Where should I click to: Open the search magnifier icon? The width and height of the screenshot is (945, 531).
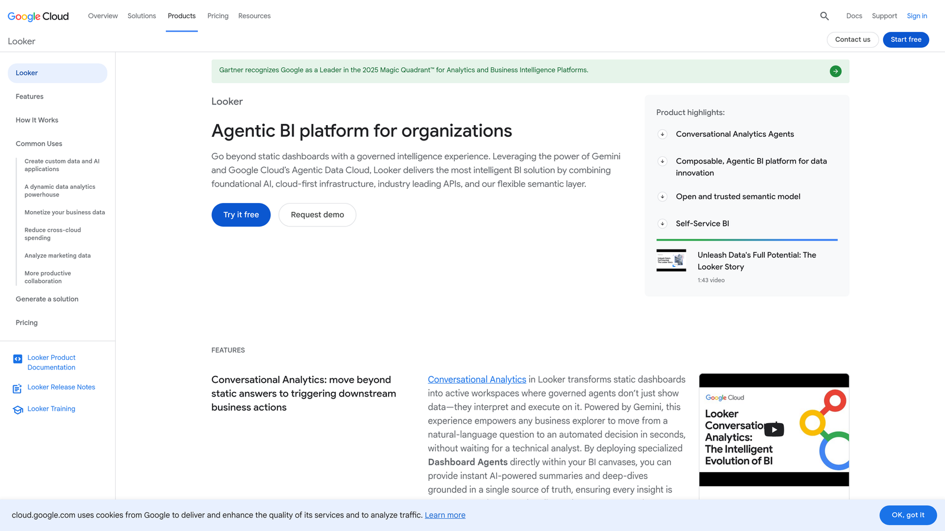(825, 16)
